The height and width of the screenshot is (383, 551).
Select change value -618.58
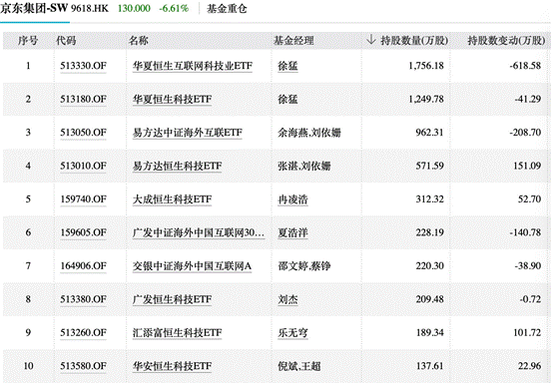click(x=525, y=66)
